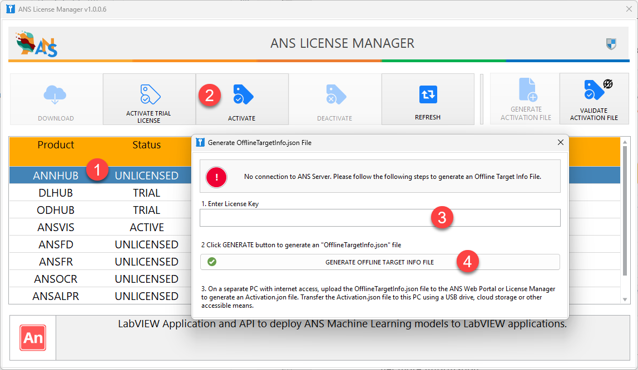Screen dimensions: 638x370
Task: Click the Status column header
Action: click(x=146, y=145)
